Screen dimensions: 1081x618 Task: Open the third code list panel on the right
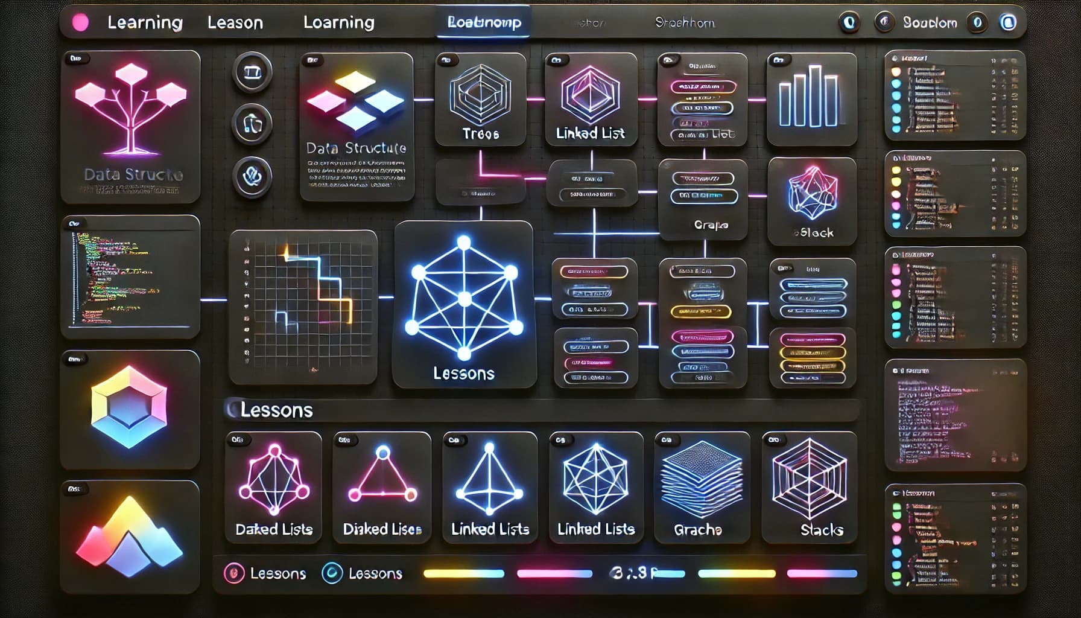click(x=955, y=297)
